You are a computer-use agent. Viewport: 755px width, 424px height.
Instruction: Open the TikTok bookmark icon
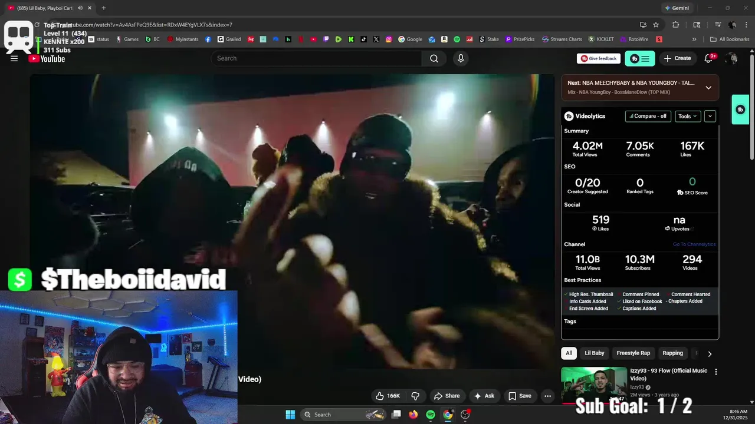click(363, 39)
